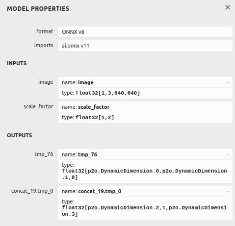The height and width of the screenshot is (226, 235).
Task: Click the name: concat_19.tmp_0 row
Action: tap(145, 191)
